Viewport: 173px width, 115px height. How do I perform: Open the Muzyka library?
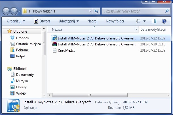point(22,81)
